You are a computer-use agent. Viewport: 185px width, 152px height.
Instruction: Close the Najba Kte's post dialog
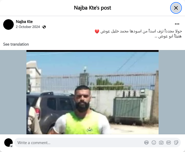[x=176, y=8]
